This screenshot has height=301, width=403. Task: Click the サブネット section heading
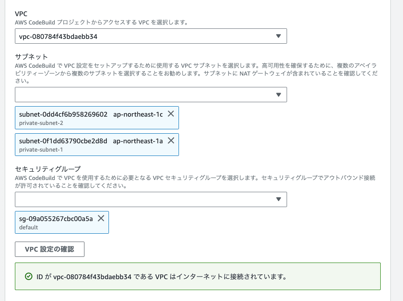[x=32, y=57]
